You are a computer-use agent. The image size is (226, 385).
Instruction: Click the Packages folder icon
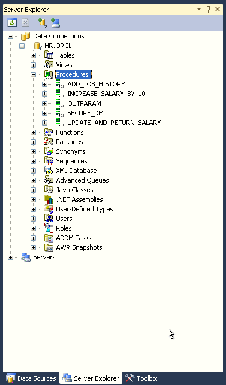(x=49, y=142)
